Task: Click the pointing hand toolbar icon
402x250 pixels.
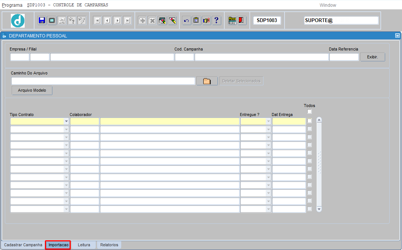Action: 206,20
